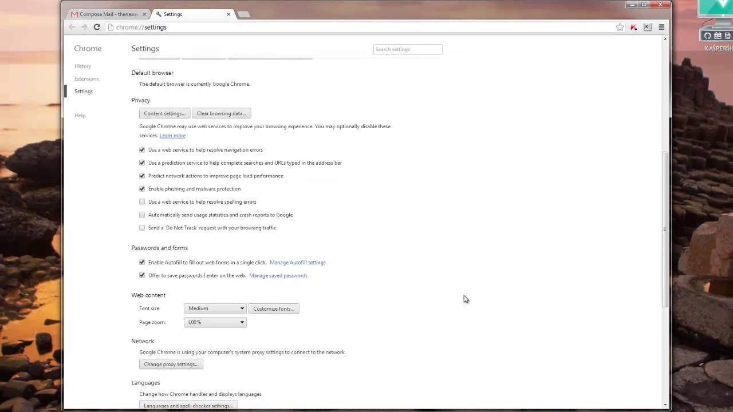Enable the Do Not Track request
The image size is (733, 412).
(x=142, y=228)
